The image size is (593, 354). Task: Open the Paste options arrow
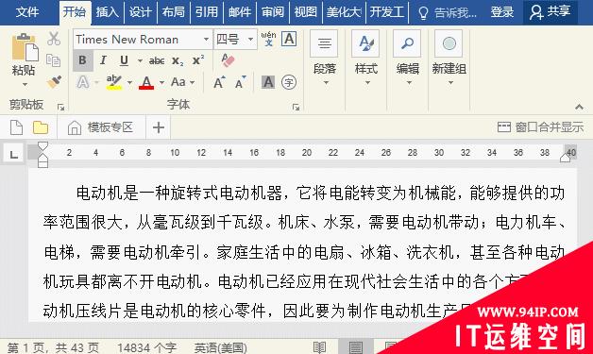25,84
